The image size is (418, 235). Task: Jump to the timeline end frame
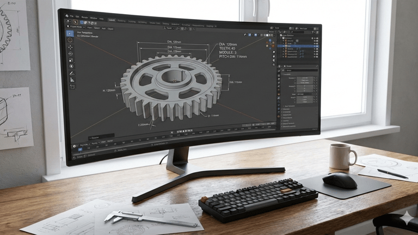coord(192,130)
